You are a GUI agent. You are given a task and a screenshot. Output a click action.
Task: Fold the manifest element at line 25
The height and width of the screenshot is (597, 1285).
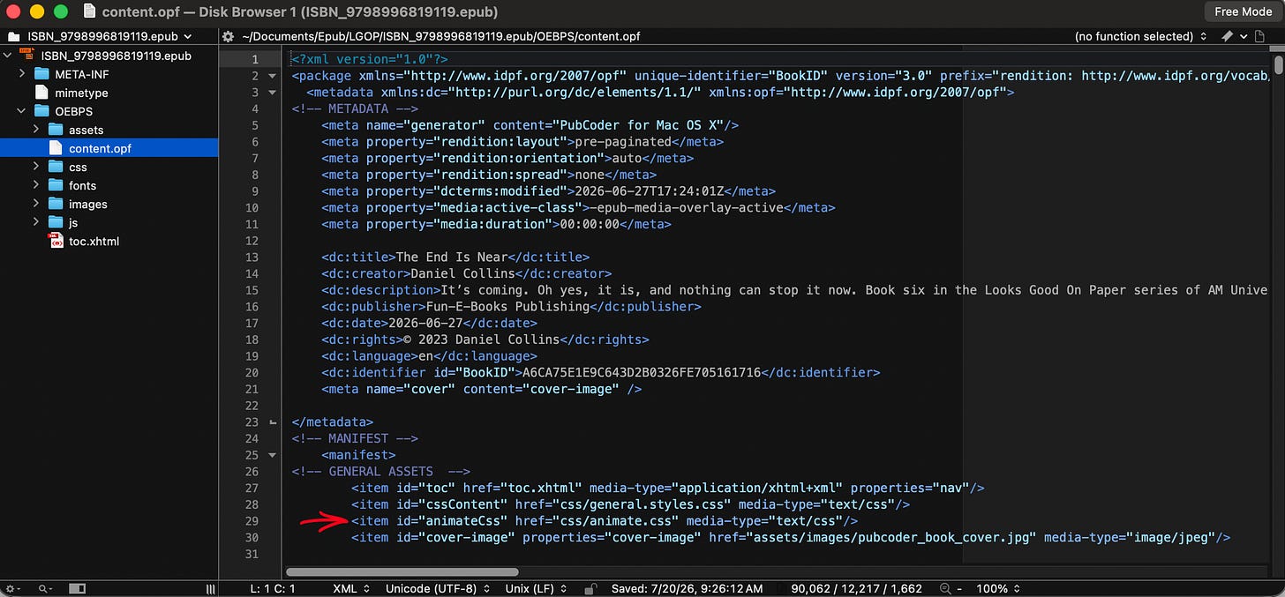[x=273, y=455]
